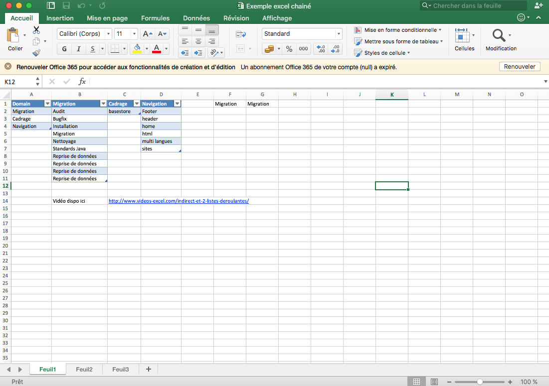549x386 pixels.
Task: Click the text orientation icon
Action: pos(214,53)
